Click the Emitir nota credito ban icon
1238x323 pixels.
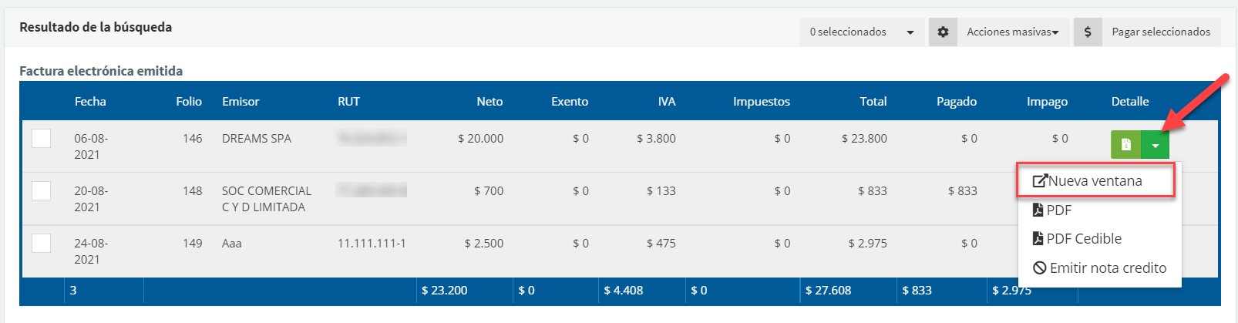pyautogui.click(x=1040, y=268)
